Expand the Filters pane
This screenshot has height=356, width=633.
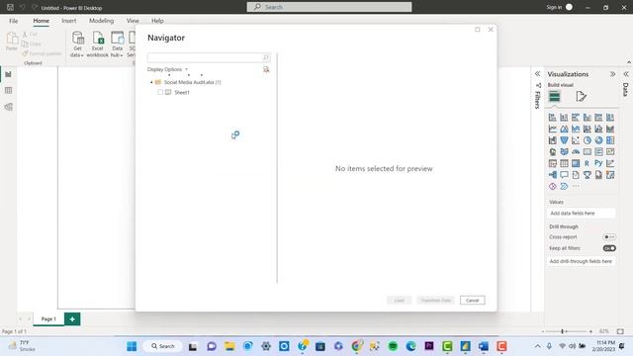(538, 74)
